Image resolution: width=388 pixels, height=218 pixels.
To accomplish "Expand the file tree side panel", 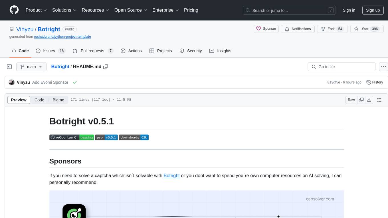I will pyautogui.click(x=9, y=67).
